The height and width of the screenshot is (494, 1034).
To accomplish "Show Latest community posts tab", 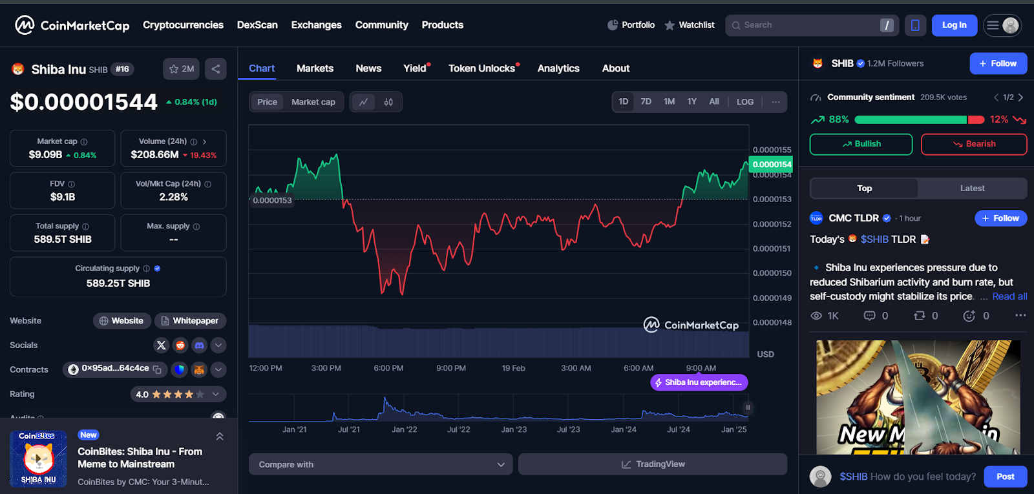I will tap(972, 189).
